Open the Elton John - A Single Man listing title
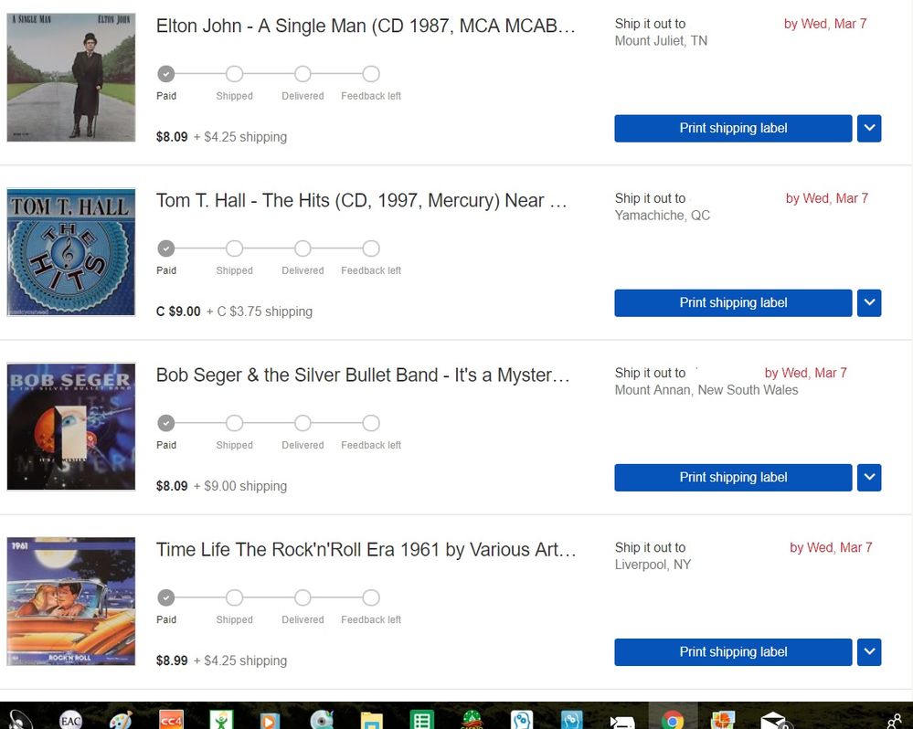Screen dimensions: 913x729 (366, 26)
